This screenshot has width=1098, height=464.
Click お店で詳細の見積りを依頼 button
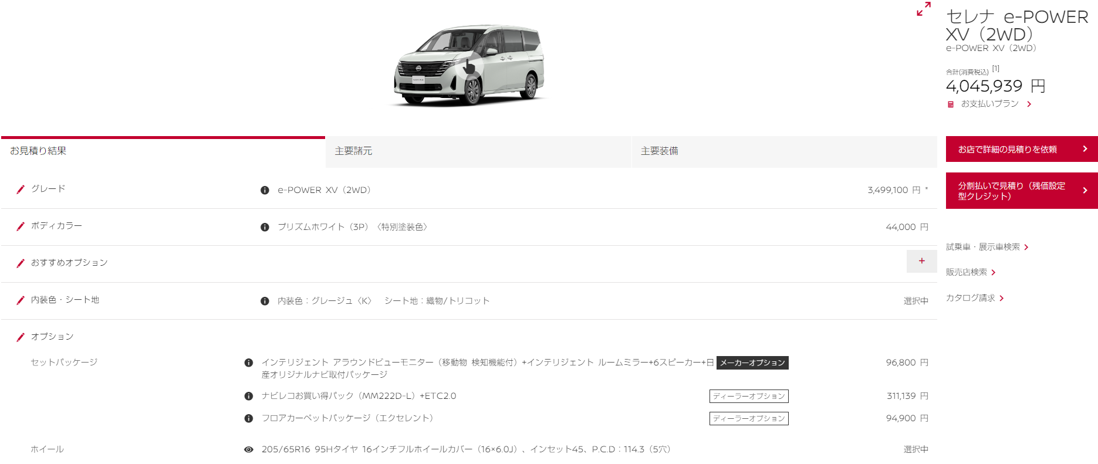1021,150
